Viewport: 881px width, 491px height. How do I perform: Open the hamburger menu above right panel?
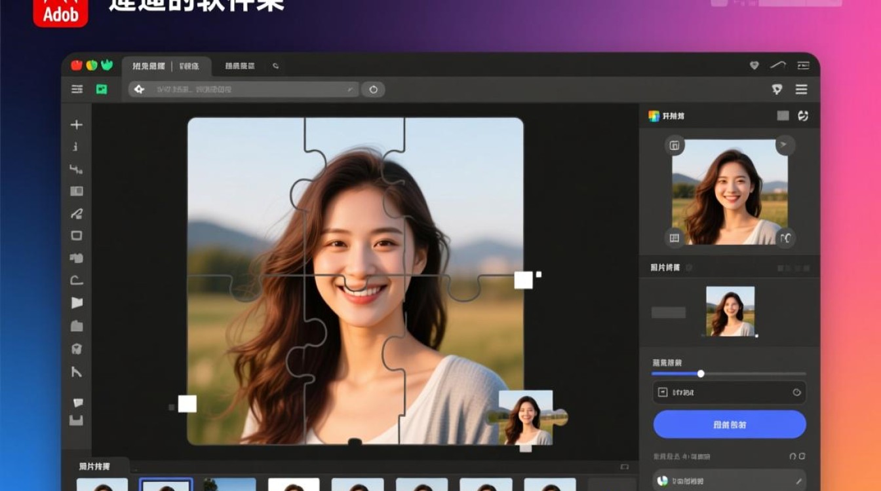tap(801, 89)
